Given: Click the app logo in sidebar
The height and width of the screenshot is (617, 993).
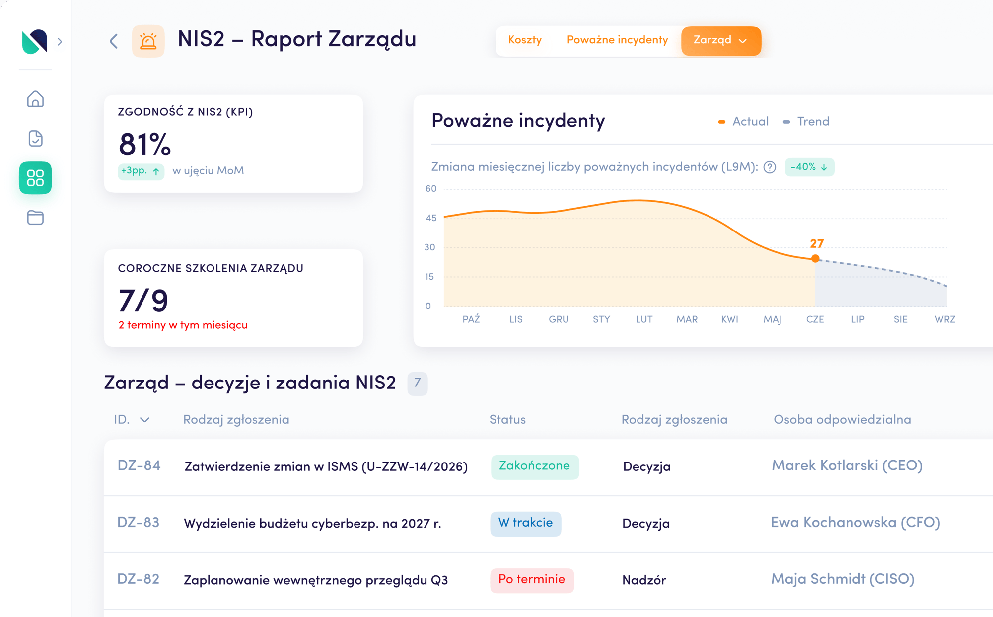Looking at the screenshot, I should tap(35, 41).
